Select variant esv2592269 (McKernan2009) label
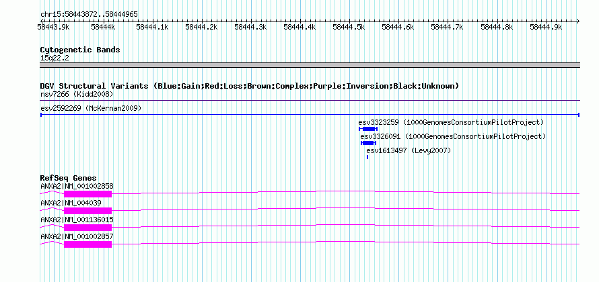The height and width of the screenshot is (282, 599). pyautogui.click(x=91, y=108)
